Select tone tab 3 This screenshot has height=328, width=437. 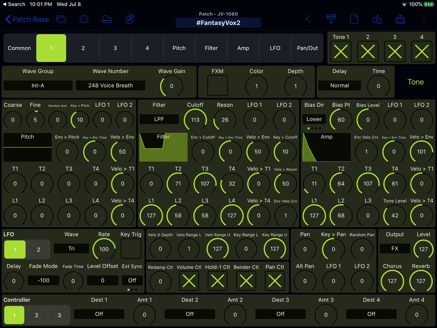(x=115, y=48)
